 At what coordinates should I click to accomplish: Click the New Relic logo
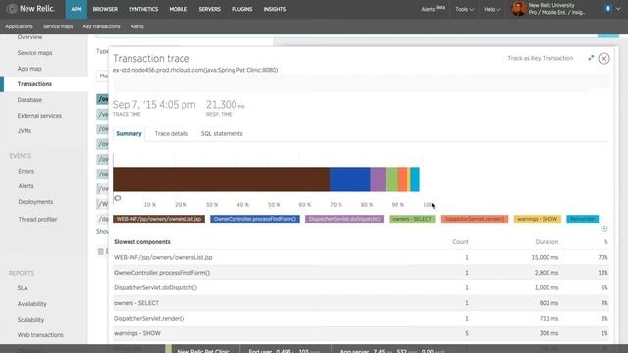(x=30, y=9)
